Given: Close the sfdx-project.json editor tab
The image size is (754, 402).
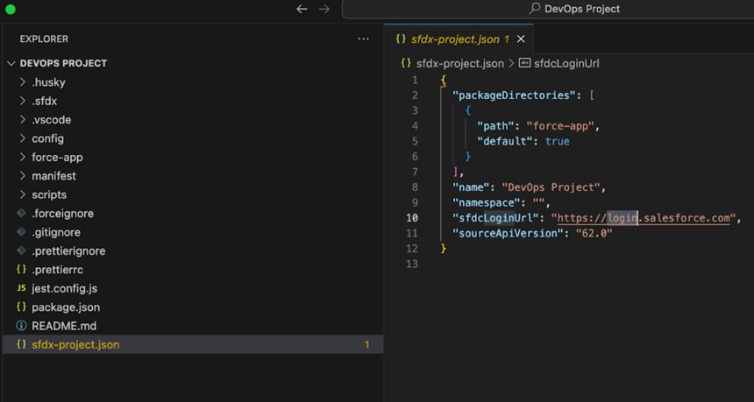Looking at the screenshot, I should click(x=521, y=39).
